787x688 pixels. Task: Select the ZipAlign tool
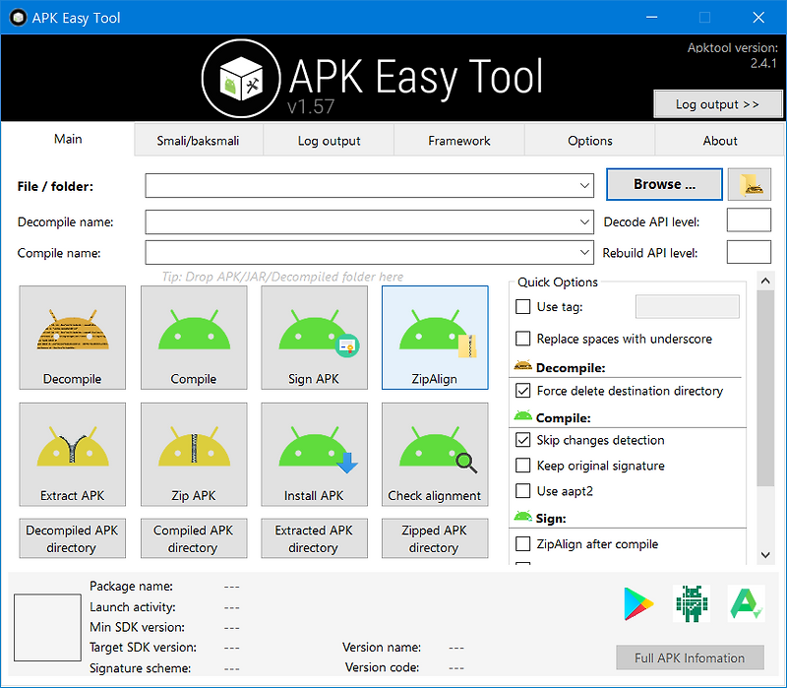coord(435,338)
